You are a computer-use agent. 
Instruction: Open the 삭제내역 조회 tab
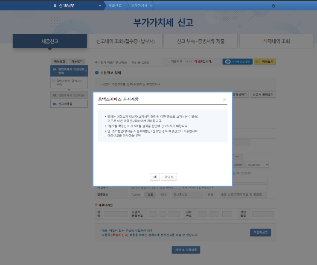coord(276,41)
